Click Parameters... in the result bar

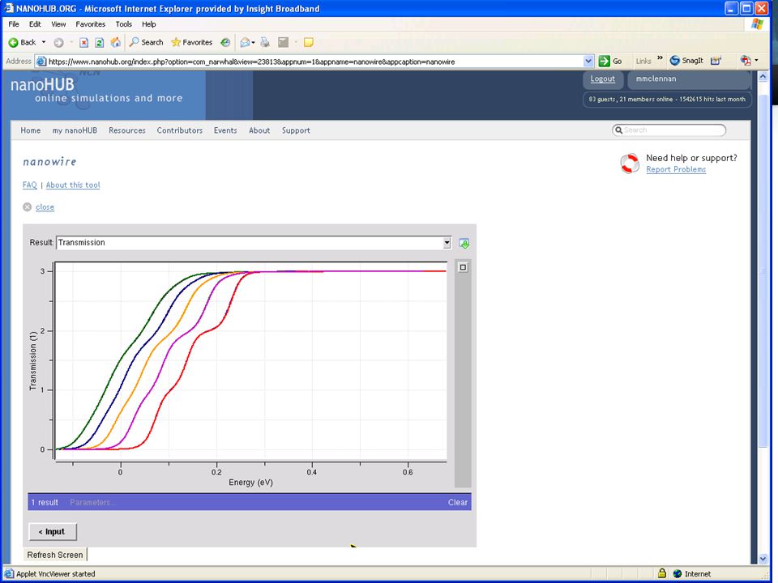[92, 502]
